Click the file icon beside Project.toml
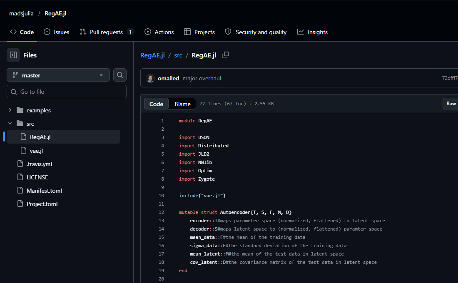Viewport: 458px width, 283px height. (x=20, y=204)
